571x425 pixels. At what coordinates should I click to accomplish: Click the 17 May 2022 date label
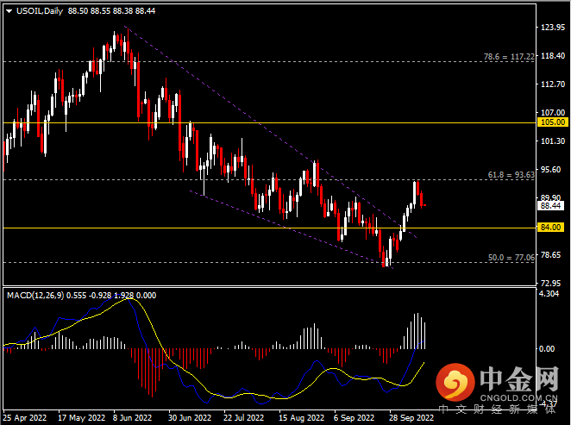82,418
